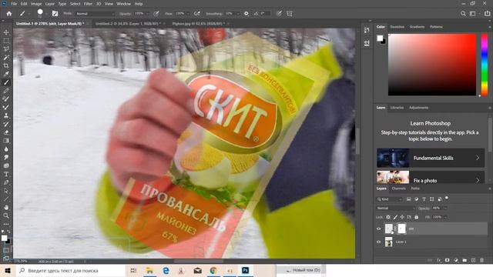Open smoothing options gear icon
Screen dimensions: 493x277
click(x=246, y=14)
